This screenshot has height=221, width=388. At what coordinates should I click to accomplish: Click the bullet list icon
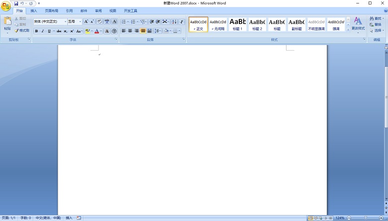click(124, 22)
